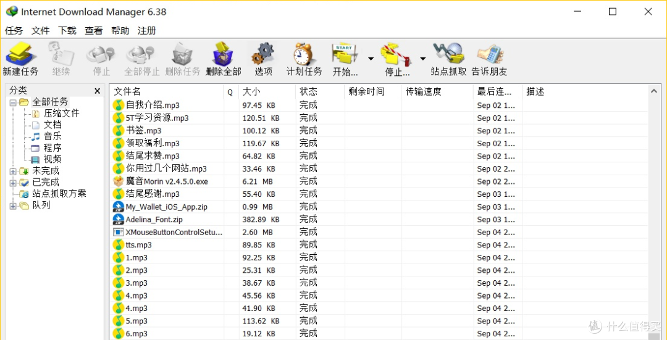Open the 文件 menu
The image size is (667, 340).
click(x=41, y=31)
